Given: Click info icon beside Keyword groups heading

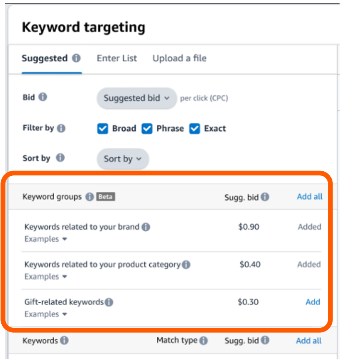Looking at the screenshot, I should click(89, 197).
